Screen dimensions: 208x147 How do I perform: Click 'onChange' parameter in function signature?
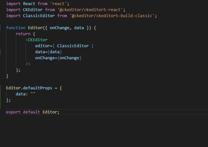coord(60,28)
